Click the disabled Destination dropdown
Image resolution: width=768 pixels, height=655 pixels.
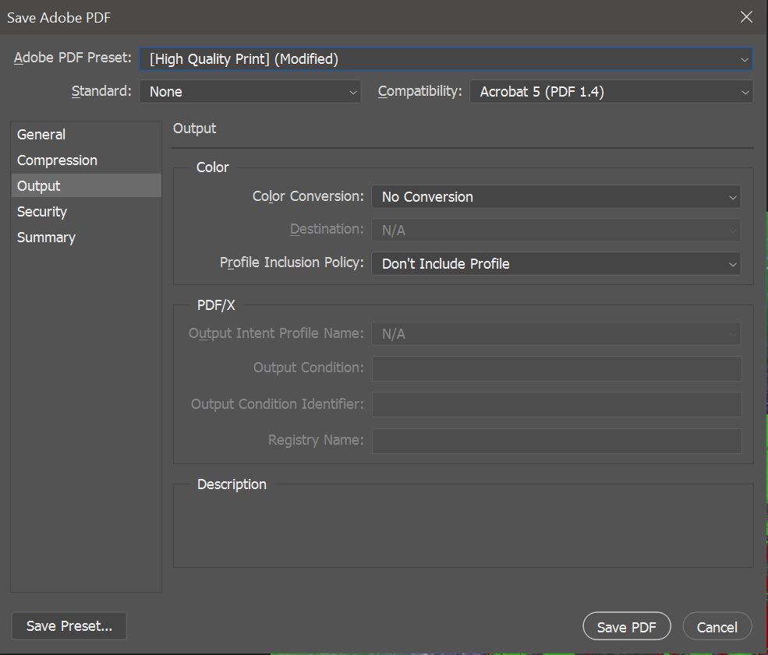click(556, 230)
